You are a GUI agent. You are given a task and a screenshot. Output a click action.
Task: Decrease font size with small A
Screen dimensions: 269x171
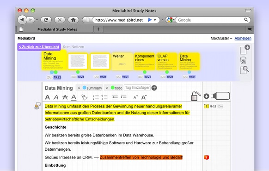[135, 97]
